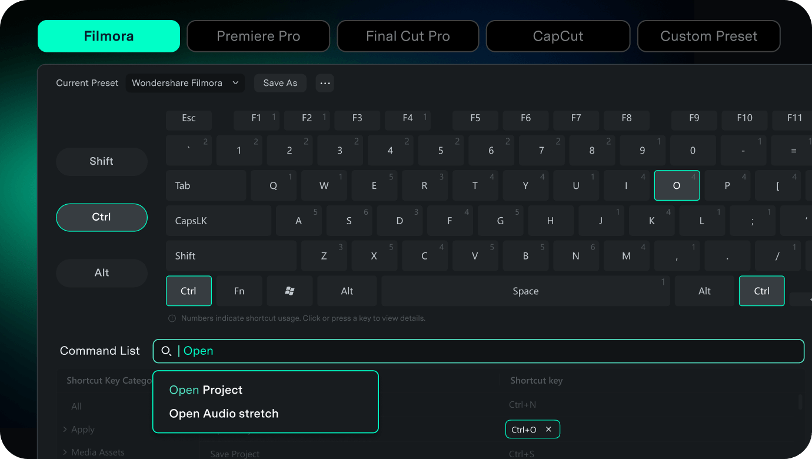Select the All category
The width and height of the screenshot is (812, 459).
click(x=76, y=407)
